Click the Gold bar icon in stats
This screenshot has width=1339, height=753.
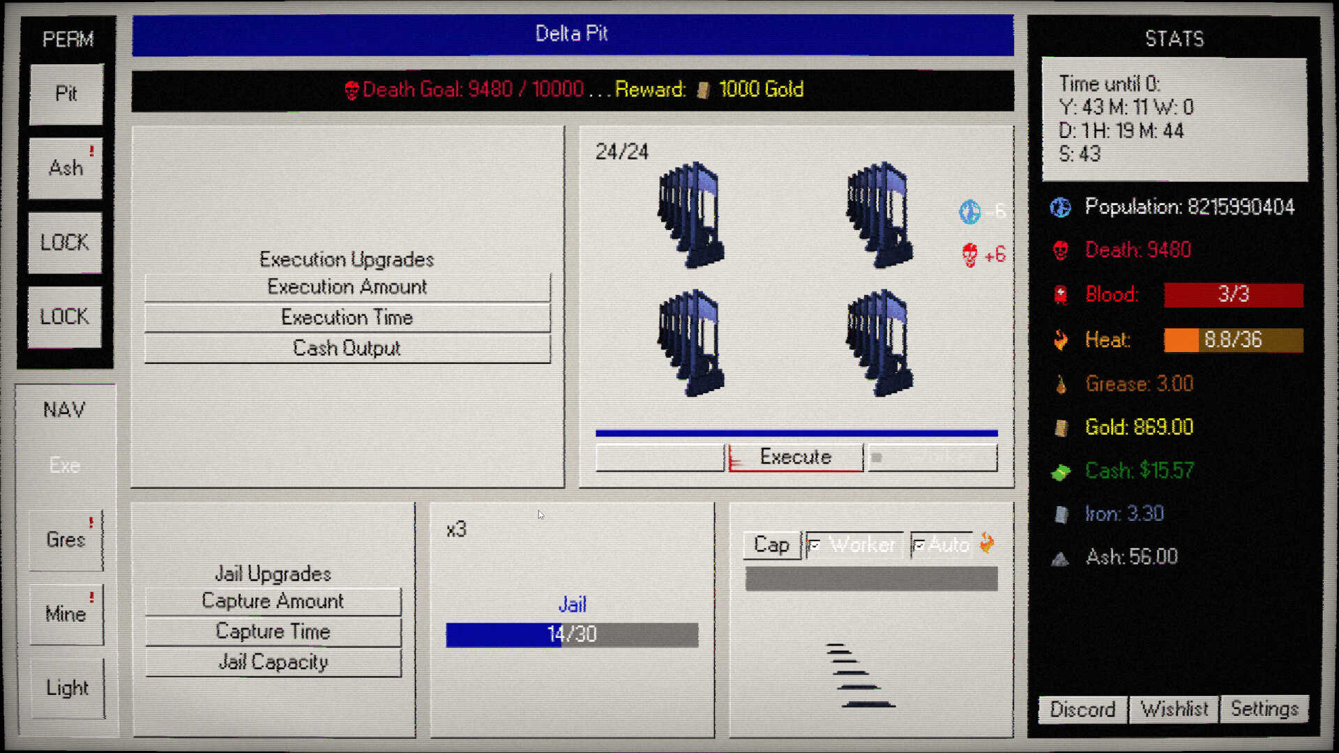point(1061,427)
